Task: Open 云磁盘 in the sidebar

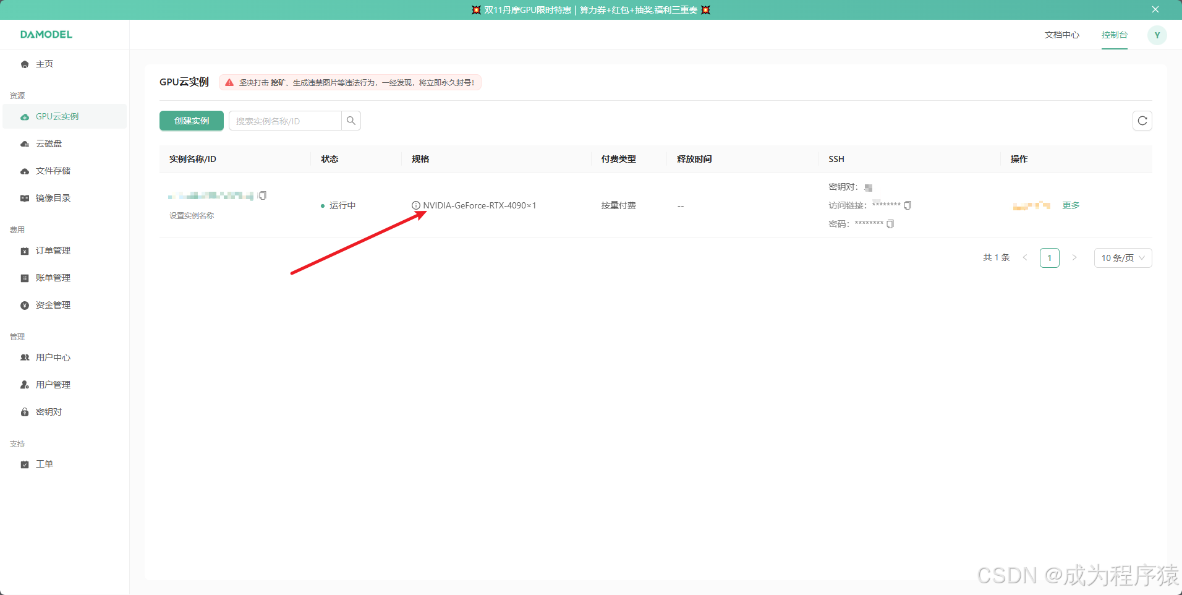Action: [64, 143]
